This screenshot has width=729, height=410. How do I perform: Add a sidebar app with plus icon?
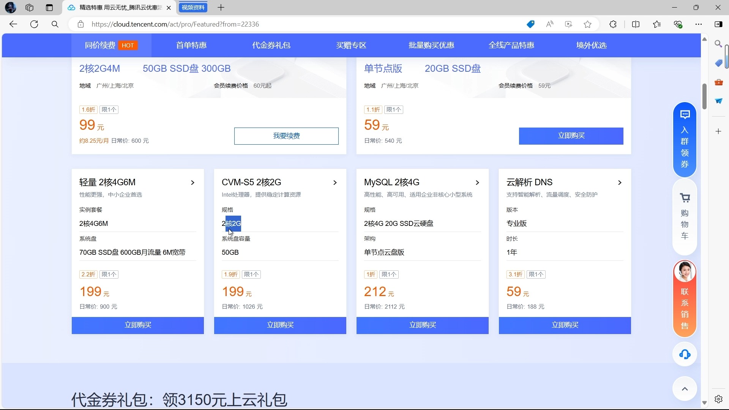click(718, 131)
